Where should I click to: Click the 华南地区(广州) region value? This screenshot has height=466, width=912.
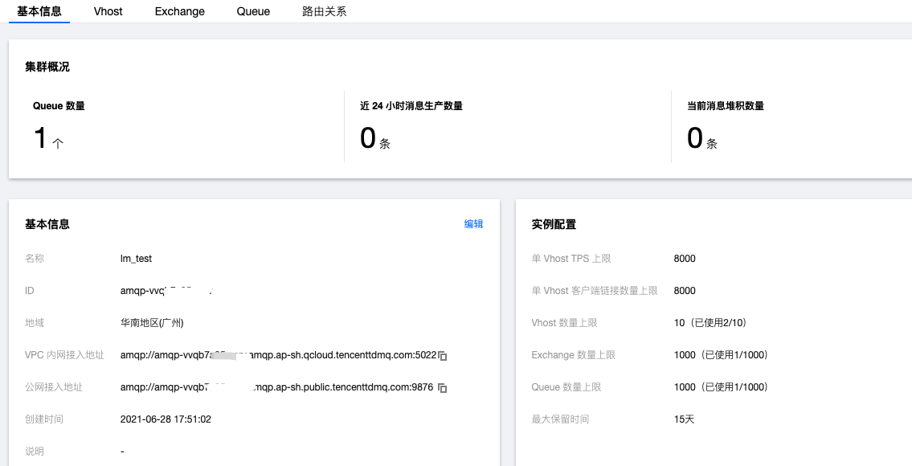[x=152, y=323]
